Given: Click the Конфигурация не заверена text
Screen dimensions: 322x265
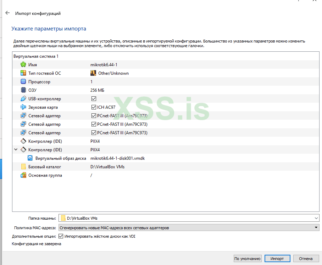Looking at the screenshot, I should (x=36, y=244).
